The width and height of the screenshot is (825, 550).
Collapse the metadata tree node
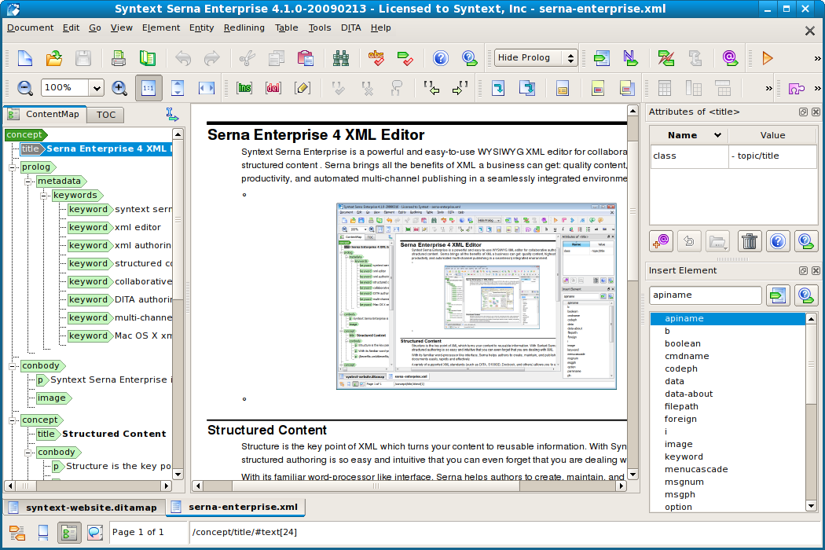pos(27,181)
